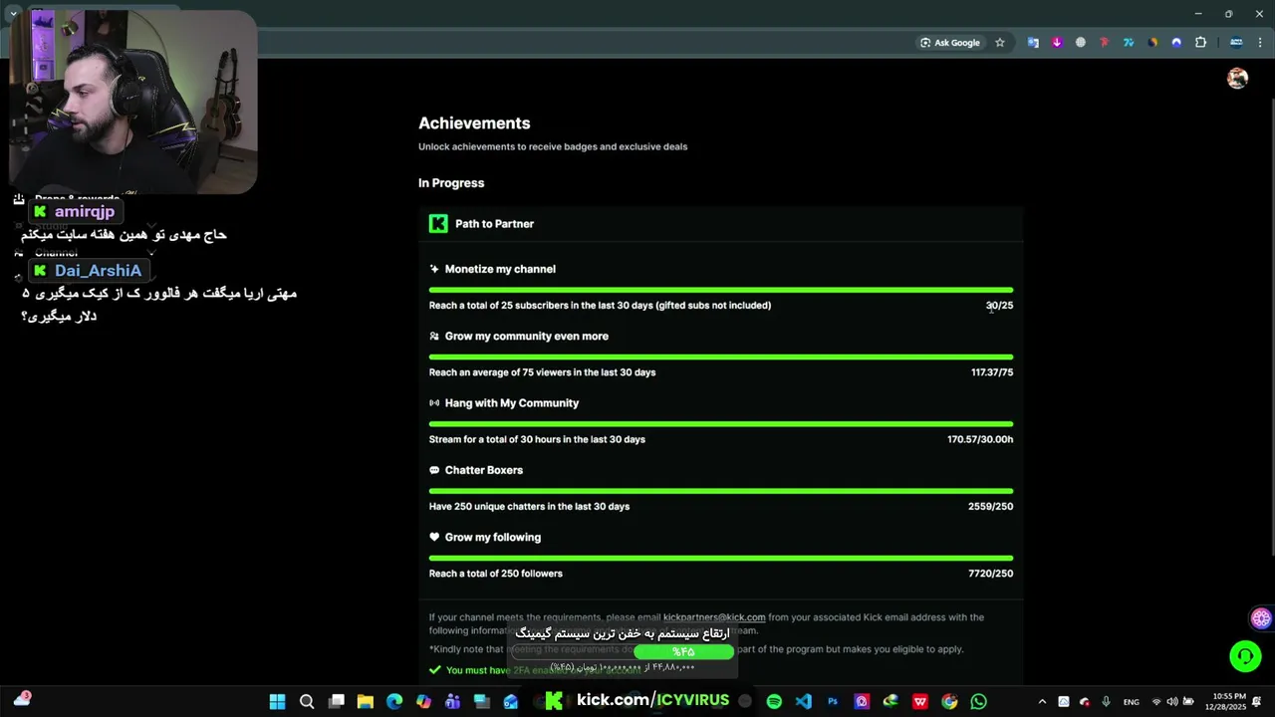Open the weather widget on the taskbar
The image size is (1275, 717).
[22, 700]
